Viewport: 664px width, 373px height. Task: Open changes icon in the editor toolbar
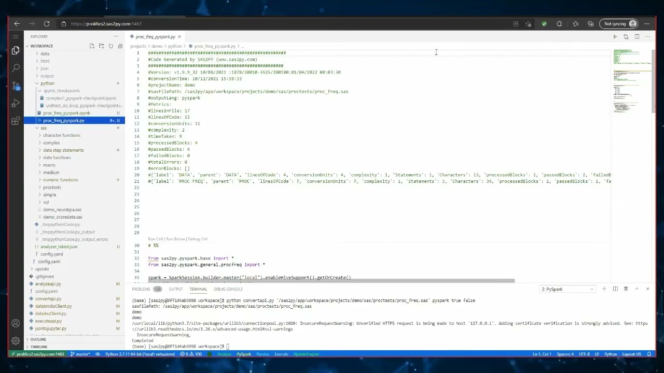coord(626,37)
